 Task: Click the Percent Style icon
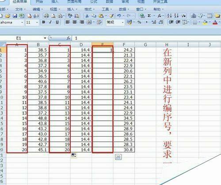[139, 22]
